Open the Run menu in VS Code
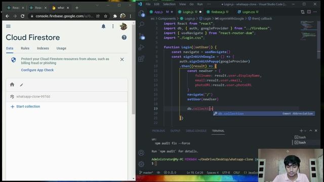 [200, 5]
